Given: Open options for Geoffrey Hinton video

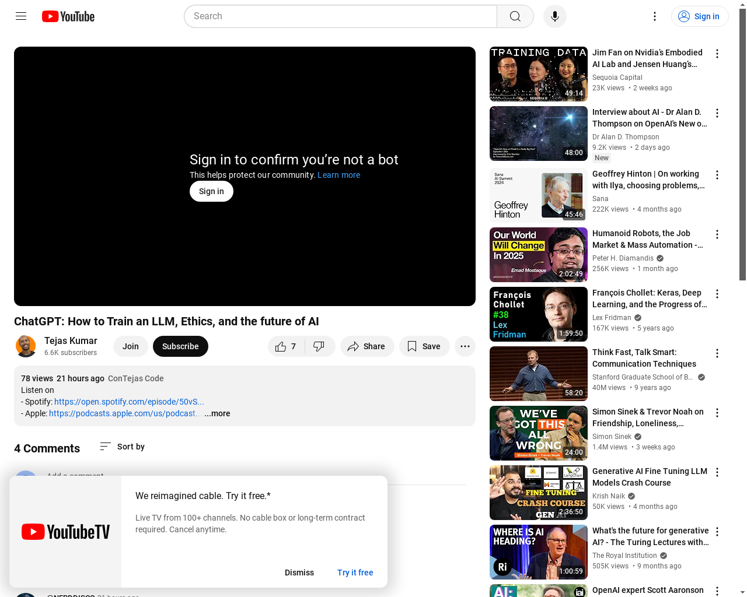Looking at the screenshot, I should click(717, 175).
